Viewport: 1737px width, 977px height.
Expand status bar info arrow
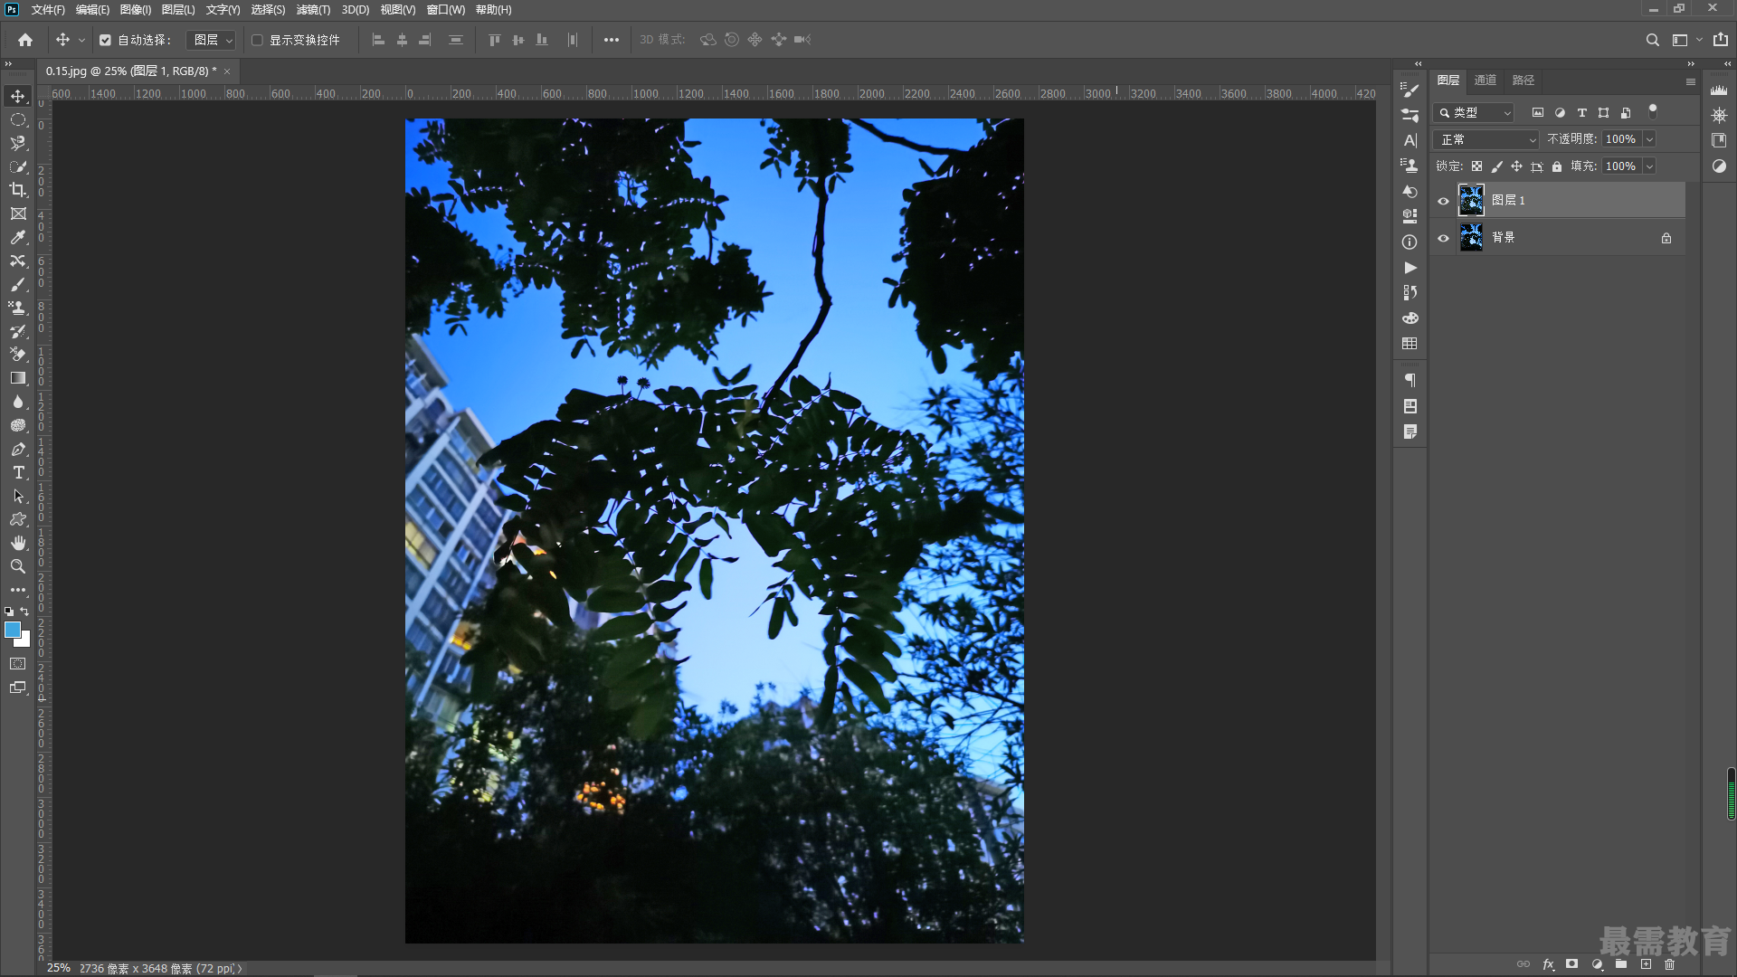coord(240,969)
